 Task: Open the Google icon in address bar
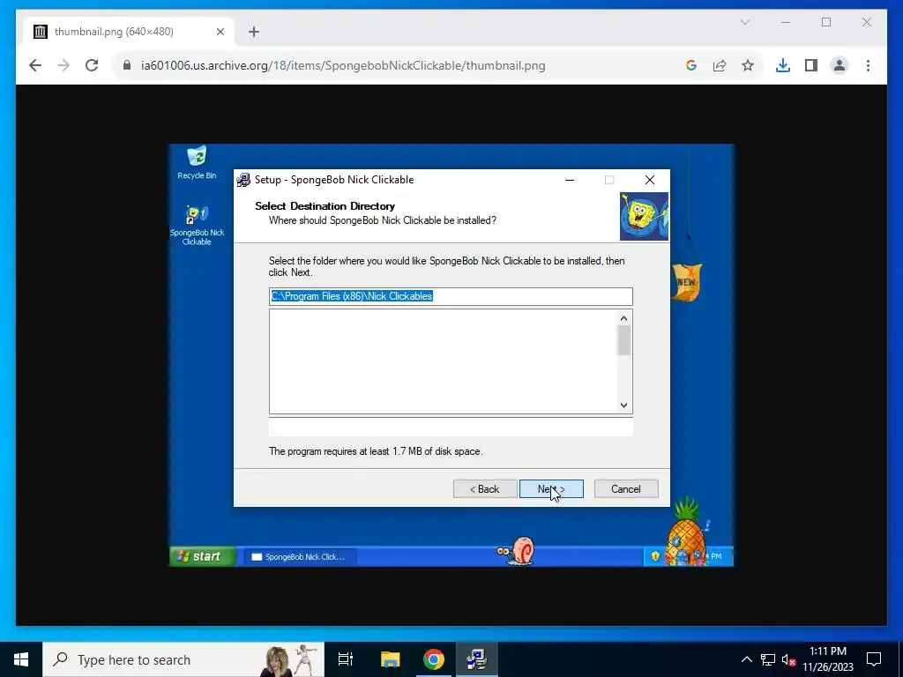click(691, 65)
